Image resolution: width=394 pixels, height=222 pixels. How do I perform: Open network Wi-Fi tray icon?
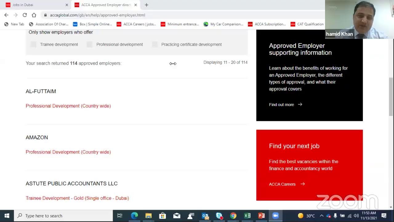tap(349, 216)
